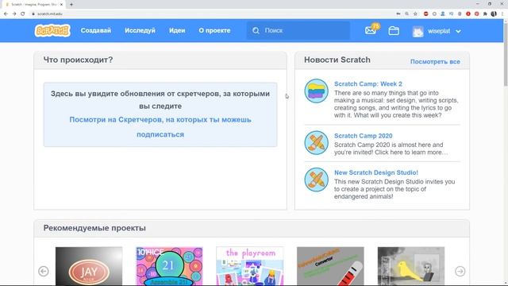The image size is (508, 286).
Task: Open the yellow bird project thumbnail
Action: (411, 266)
